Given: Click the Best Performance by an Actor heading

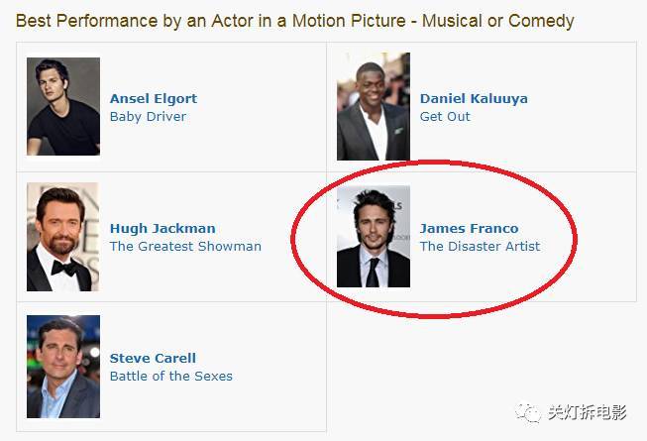Looking at the screenshot, I should pos(294,21).
